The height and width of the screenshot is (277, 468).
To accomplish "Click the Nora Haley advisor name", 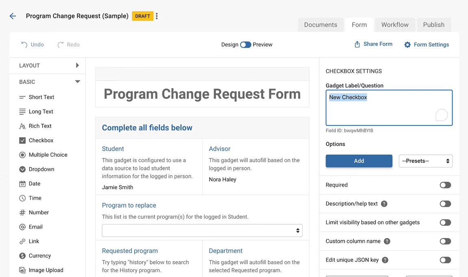I will 223,179.
